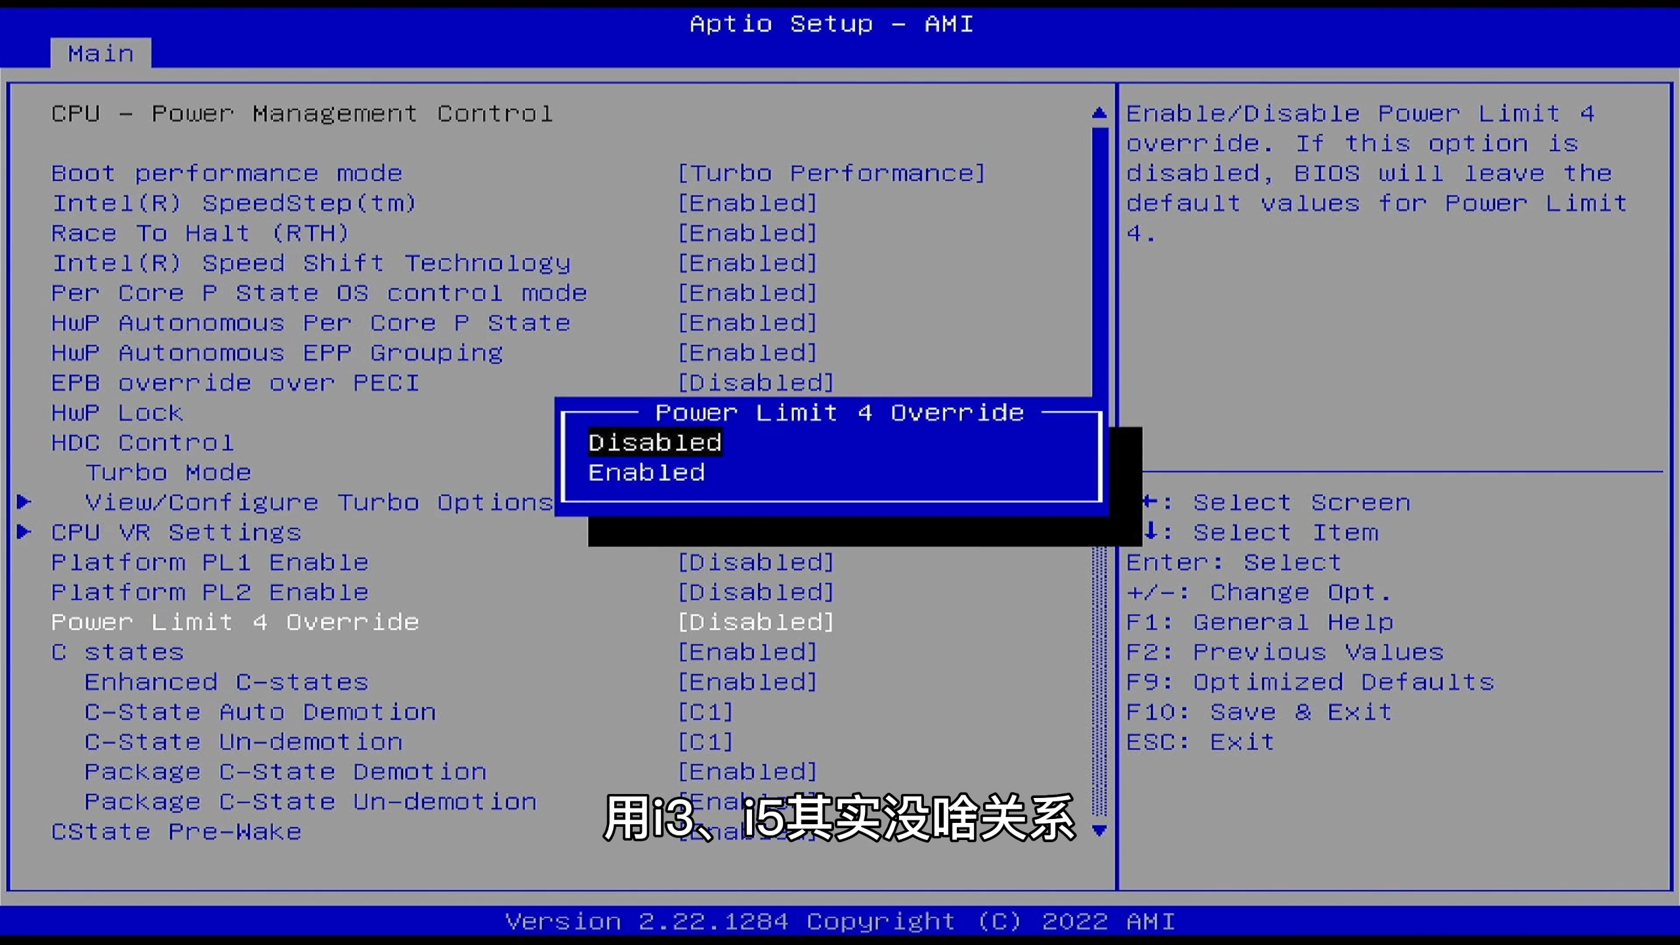Select HwP Autonomous EPP Grouping label

[278, 353]
